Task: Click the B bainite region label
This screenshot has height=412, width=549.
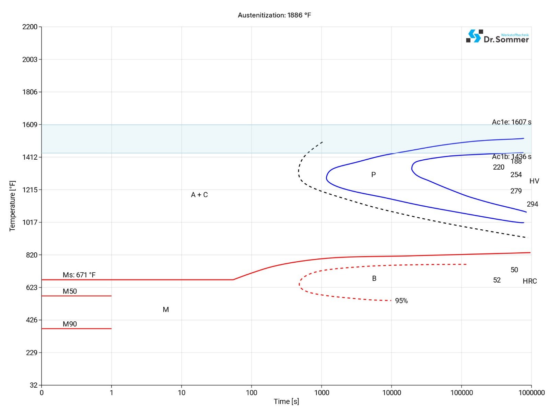Action: click(374, 278)
